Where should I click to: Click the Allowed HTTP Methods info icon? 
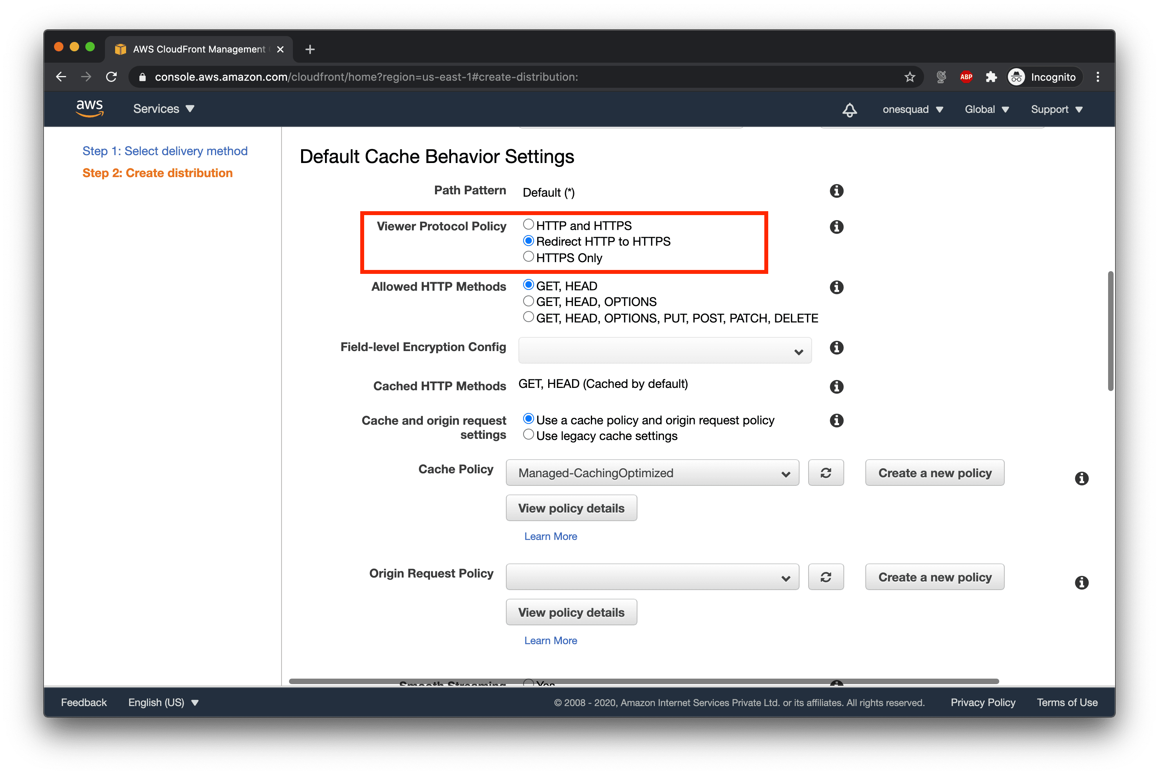click(836, 287)
